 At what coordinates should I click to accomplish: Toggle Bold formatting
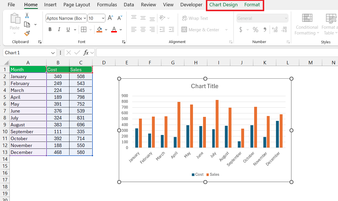click(50, 30)
